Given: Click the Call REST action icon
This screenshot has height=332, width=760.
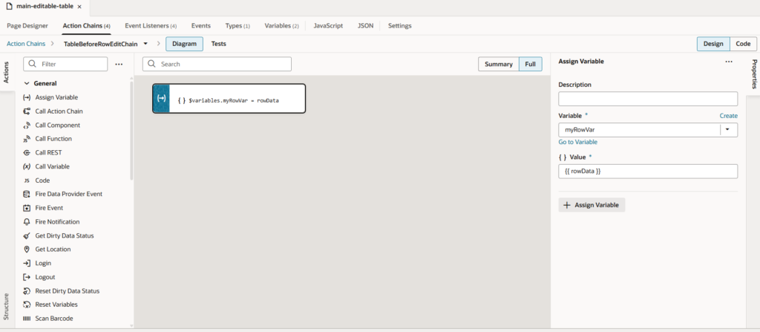Looking at the screenshot, I should point(27,152).
